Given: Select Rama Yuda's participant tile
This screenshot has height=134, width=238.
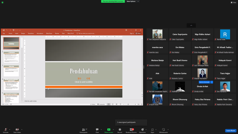Looking at the screenshot, I should click(x=225, y=35).
